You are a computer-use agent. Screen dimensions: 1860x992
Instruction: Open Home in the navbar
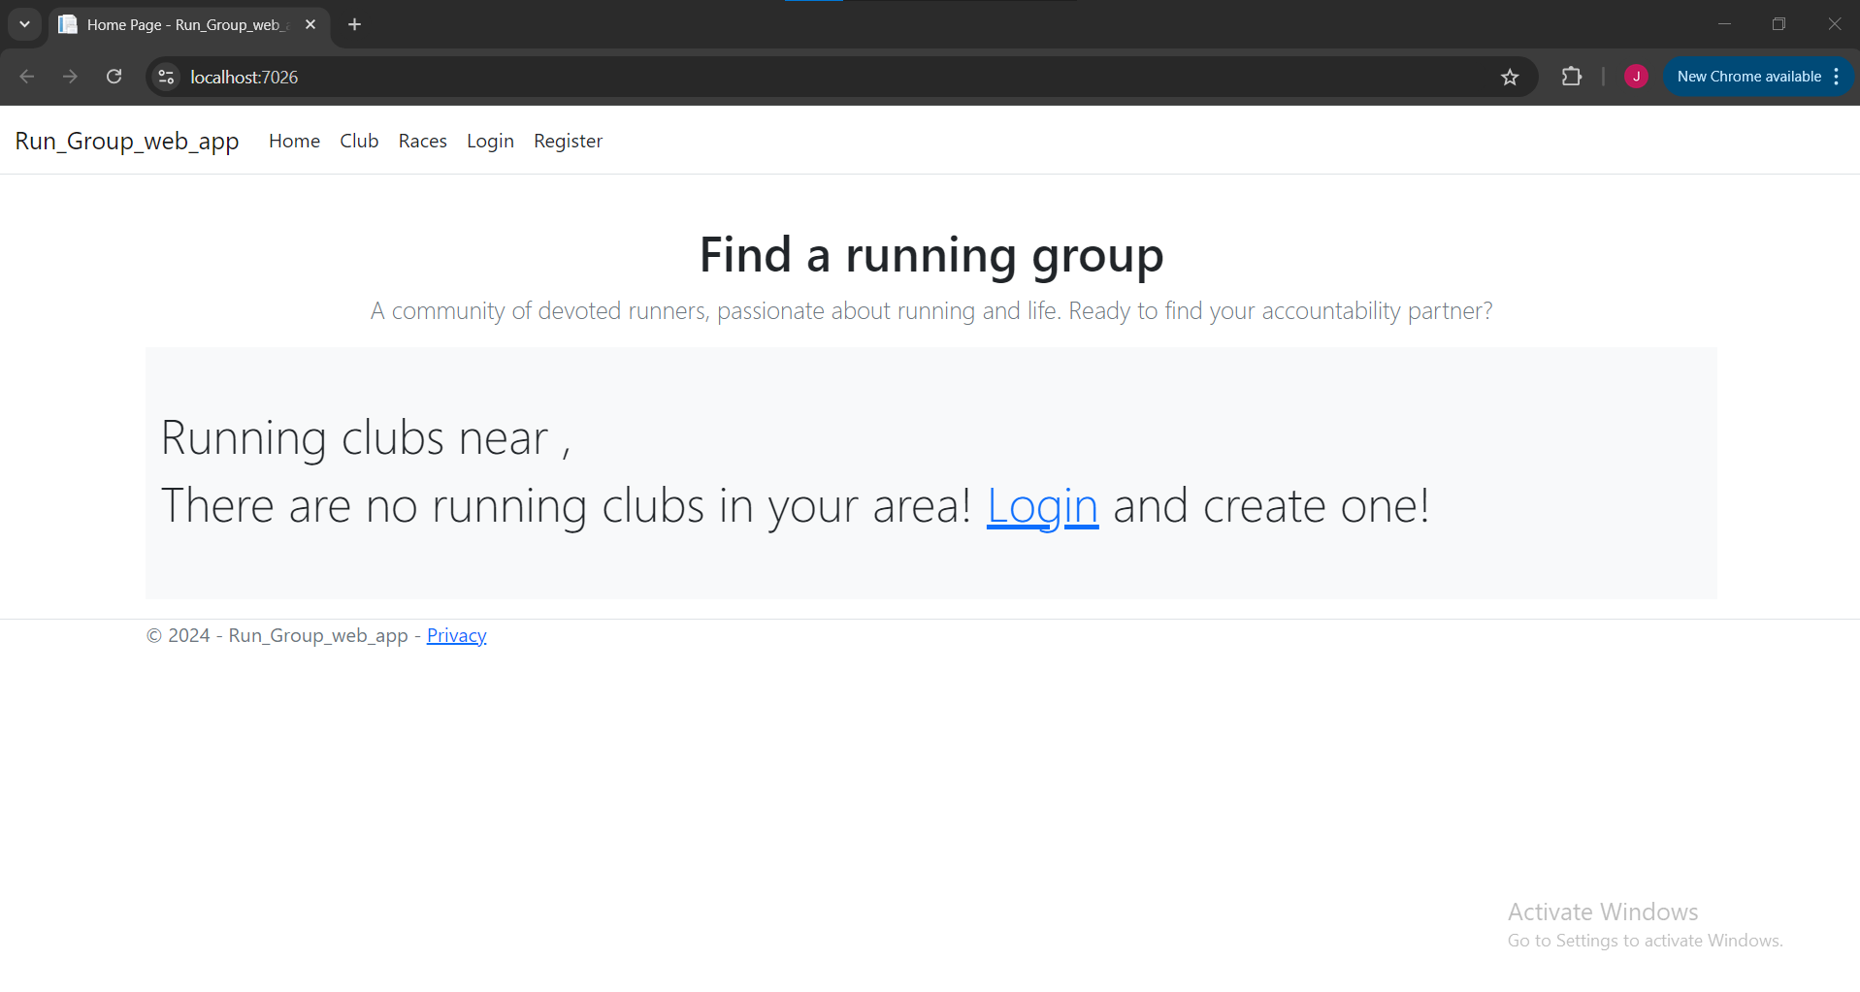[x=294, y=141]
